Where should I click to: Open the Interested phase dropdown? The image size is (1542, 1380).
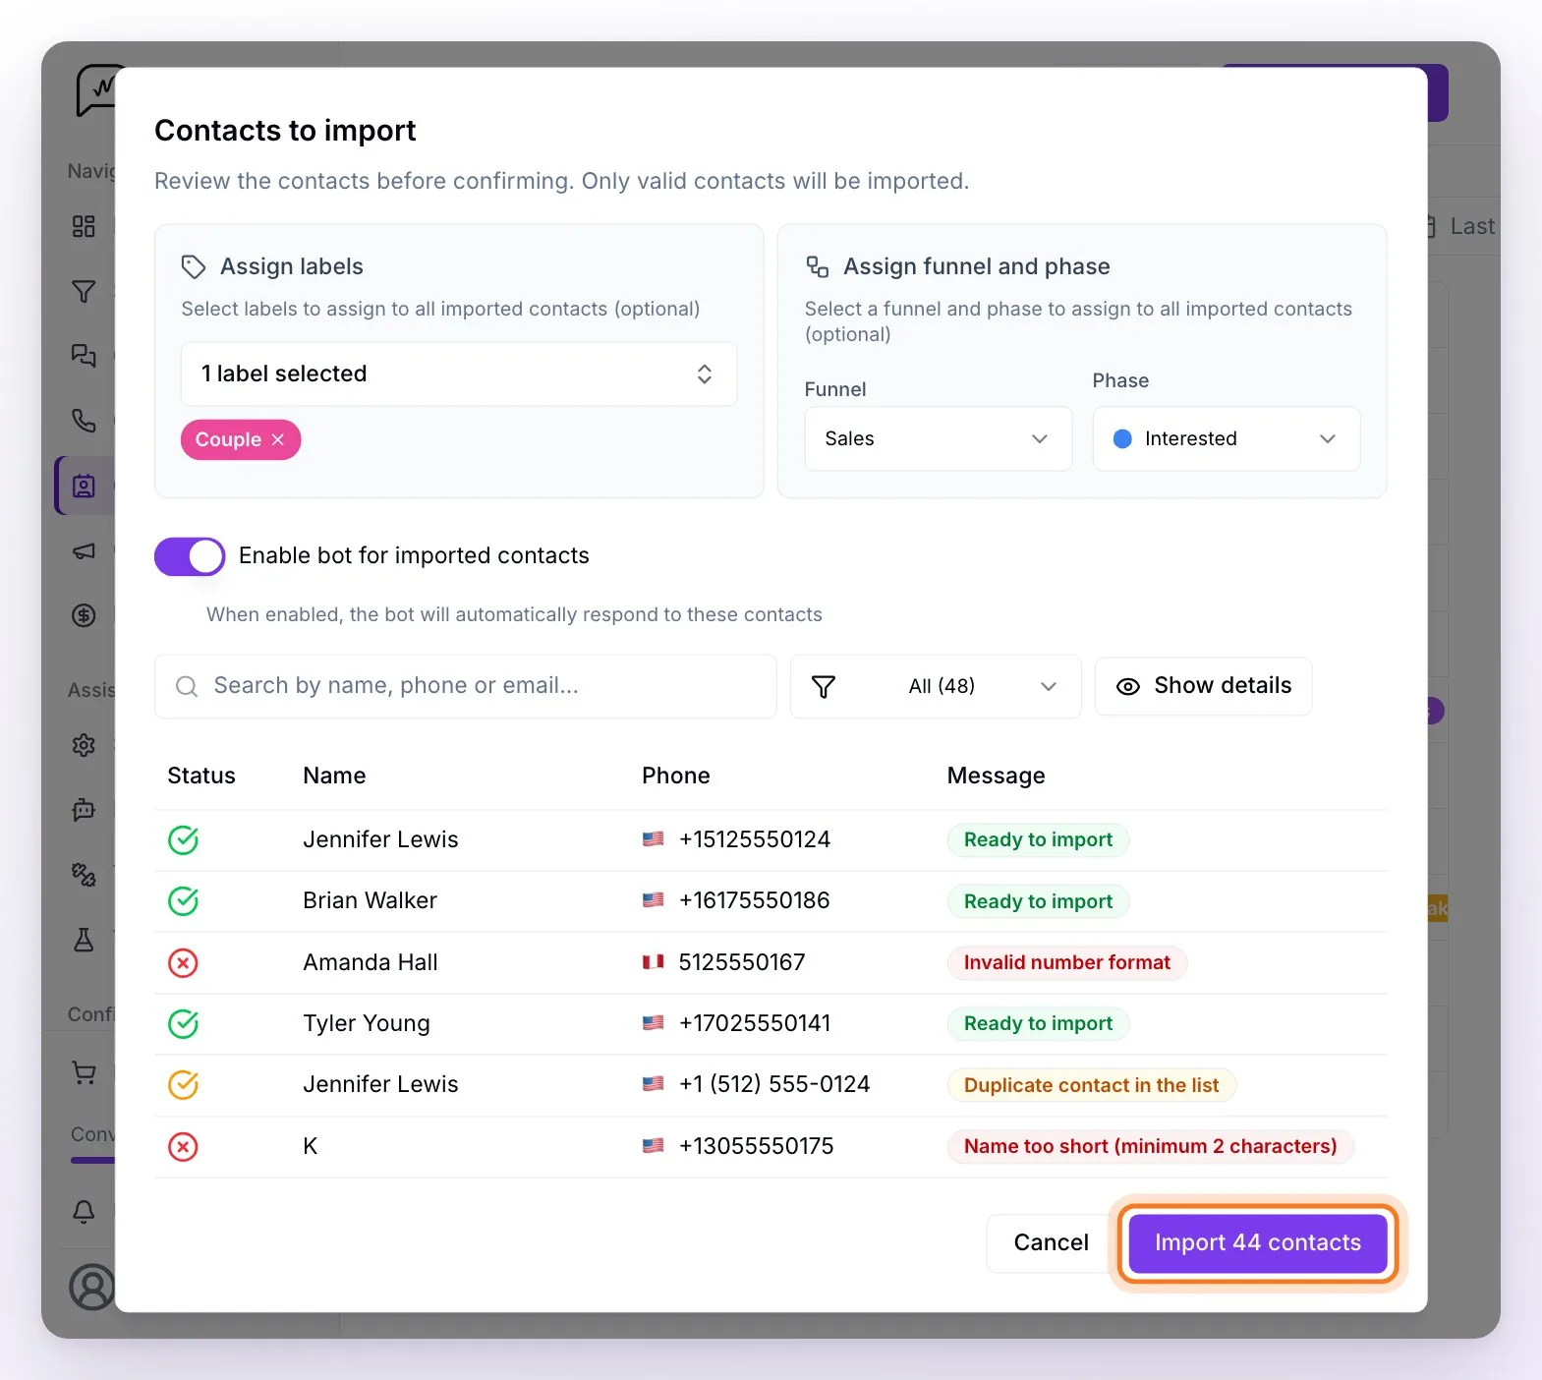[1226, 438]
